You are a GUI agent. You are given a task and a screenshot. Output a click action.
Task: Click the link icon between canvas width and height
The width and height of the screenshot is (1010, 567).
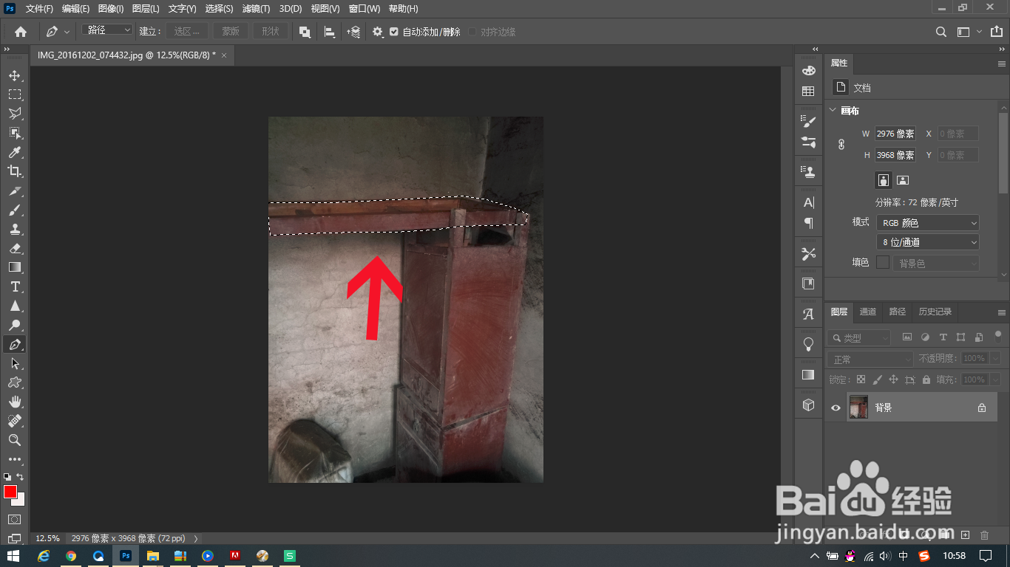(841, 144)
